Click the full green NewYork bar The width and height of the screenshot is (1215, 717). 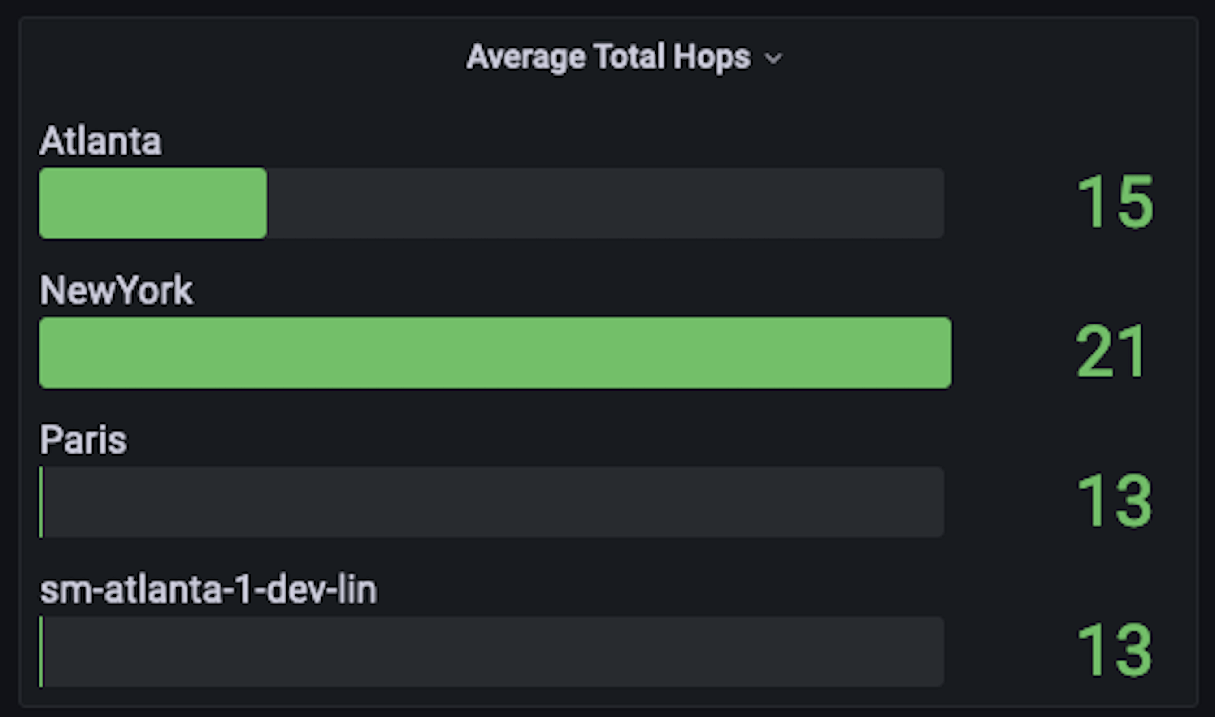tap(495, 353)
